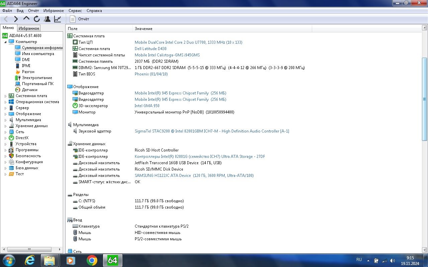Click the Refresh toolbar icon
428x267 pixels.
pos(37,19)
